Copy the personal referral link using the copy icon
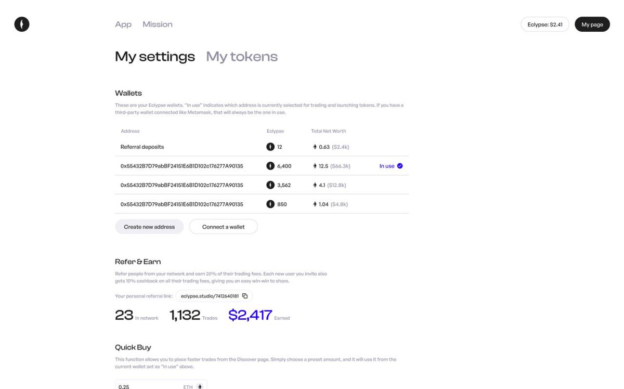Screen dimensions: 624x389 click(244, 295)
